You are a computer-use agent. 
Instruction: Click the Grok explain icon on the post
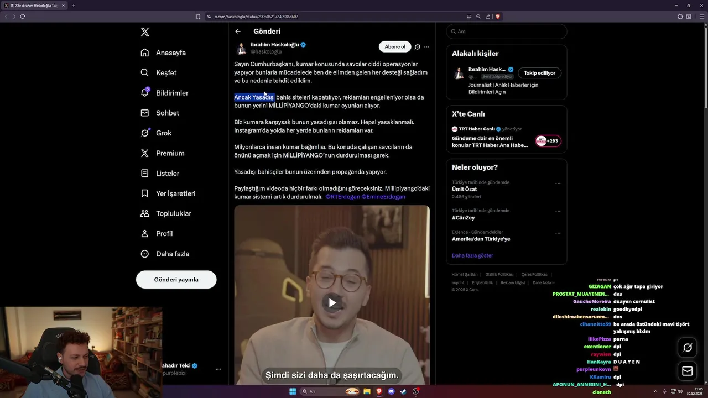[x=418, y=47]
